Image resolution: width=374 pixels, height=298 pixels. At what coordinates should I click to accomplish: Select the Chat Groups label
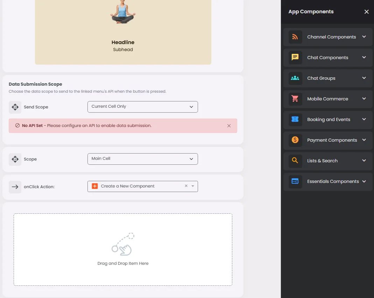coord(321,78)
